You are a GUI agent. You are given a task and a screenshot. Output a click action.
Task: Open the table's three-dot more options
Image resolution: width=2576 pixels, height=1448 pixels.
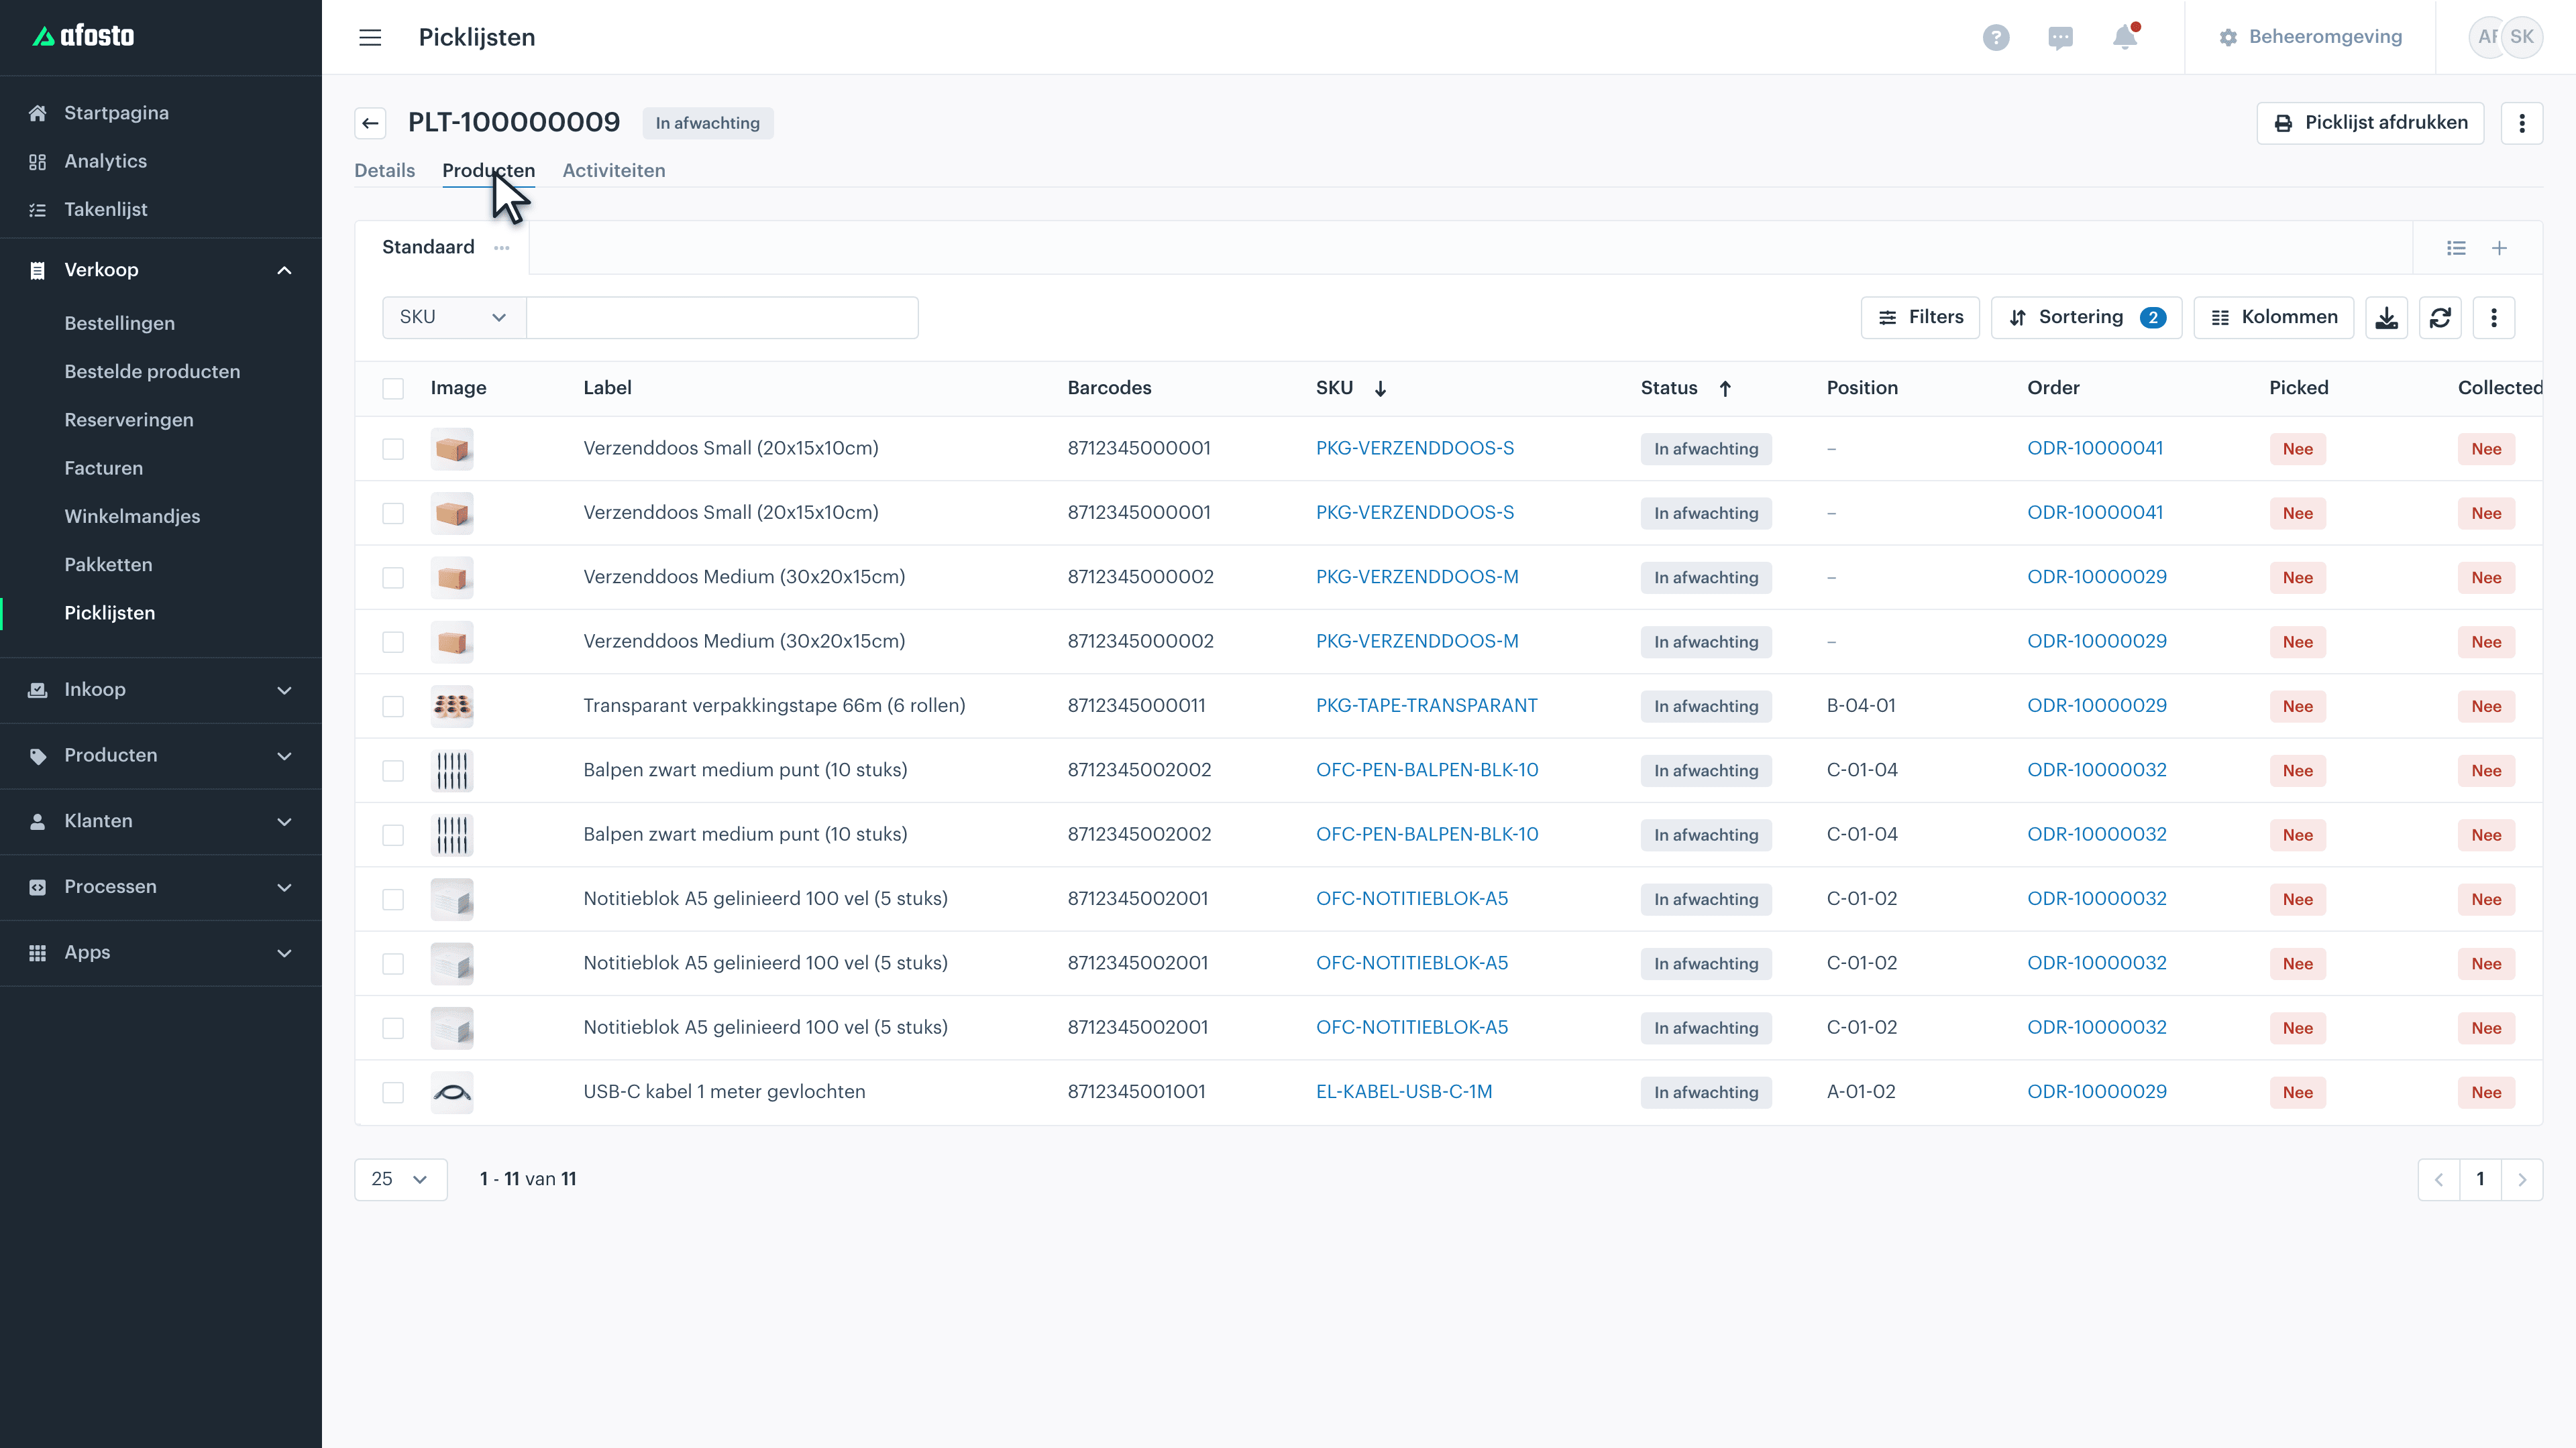(2494, 318)
